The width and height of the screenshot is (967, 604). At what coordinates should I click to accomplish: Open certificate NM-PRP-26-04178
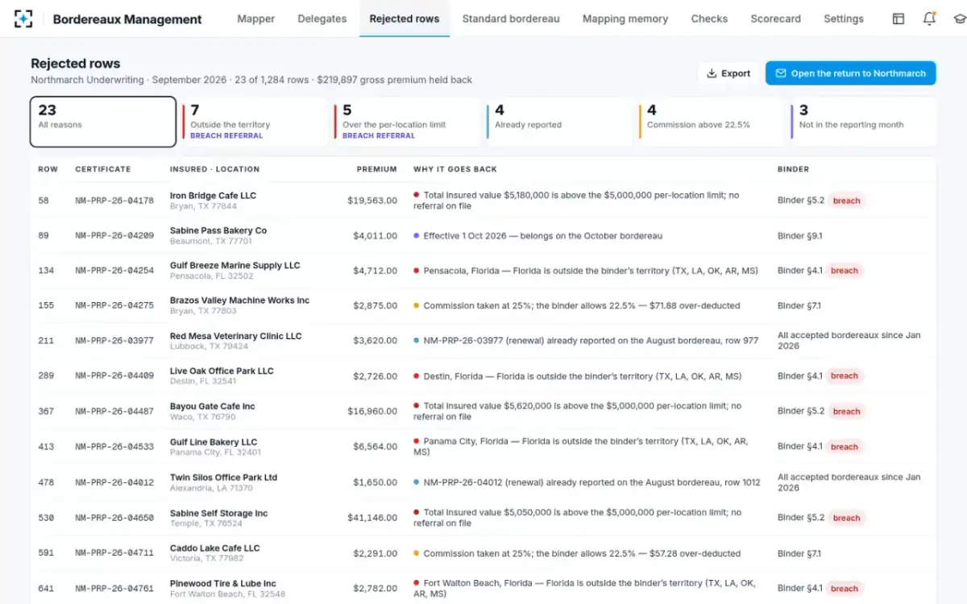(114, 201)
